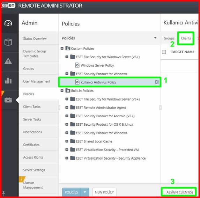Click folder icon of ESET Shared Local Cache

click(73, 141)
